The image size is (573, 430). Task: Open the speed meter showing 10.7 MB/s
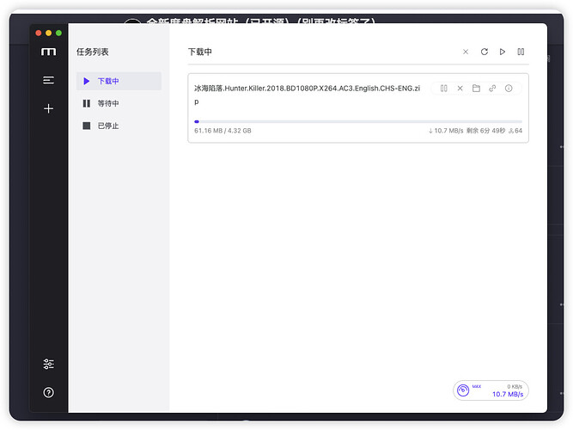491,390
